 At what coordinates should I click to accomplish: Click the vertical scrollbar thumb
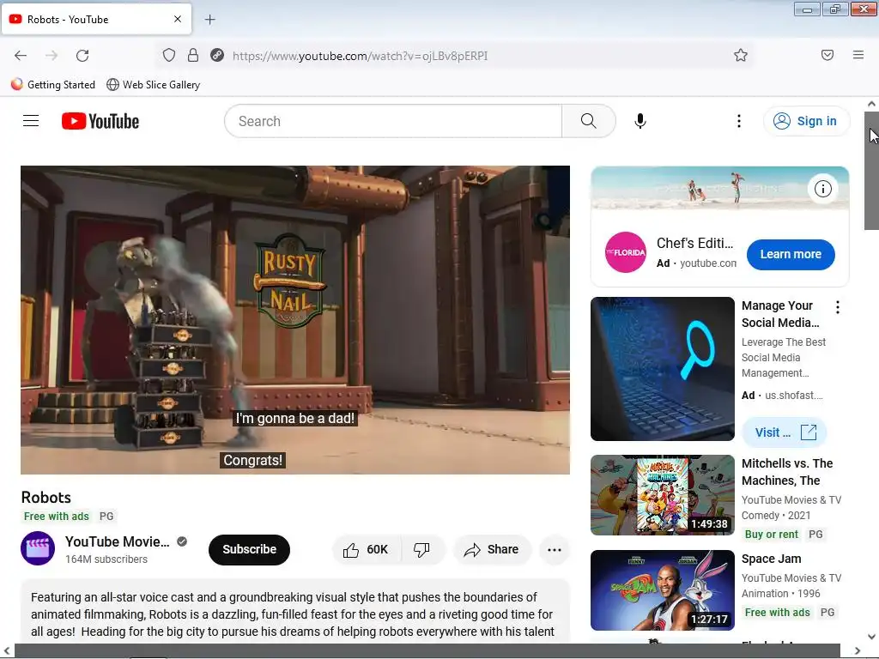tap(871, 171)
